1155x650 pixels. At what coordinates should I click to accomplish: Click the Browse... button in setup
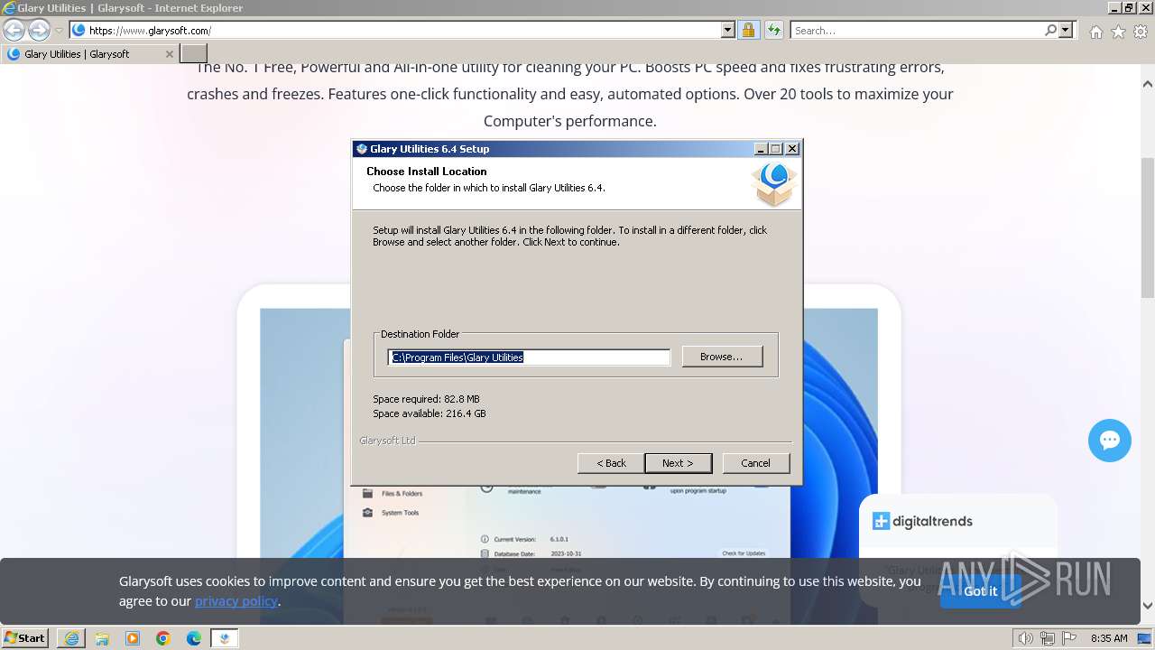pos(722,357)
